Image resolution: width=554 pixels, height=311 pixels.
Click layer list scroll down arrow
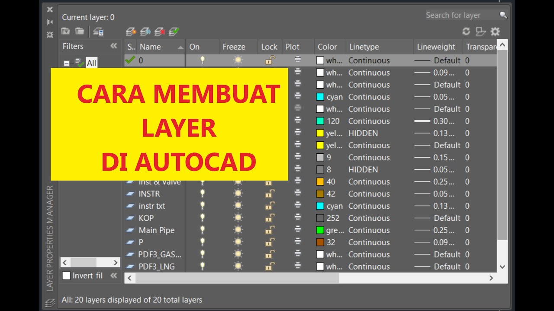502,267
